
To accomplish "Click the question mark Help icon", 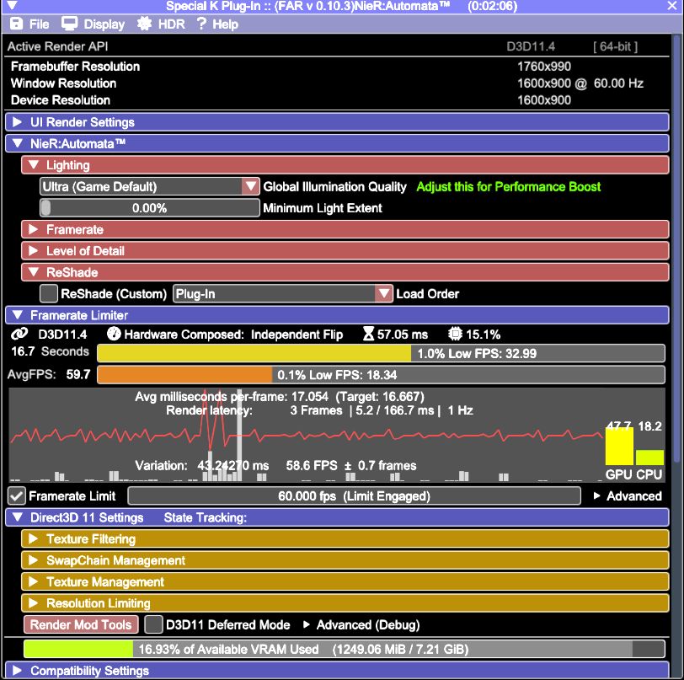I will tap(201, 24).
